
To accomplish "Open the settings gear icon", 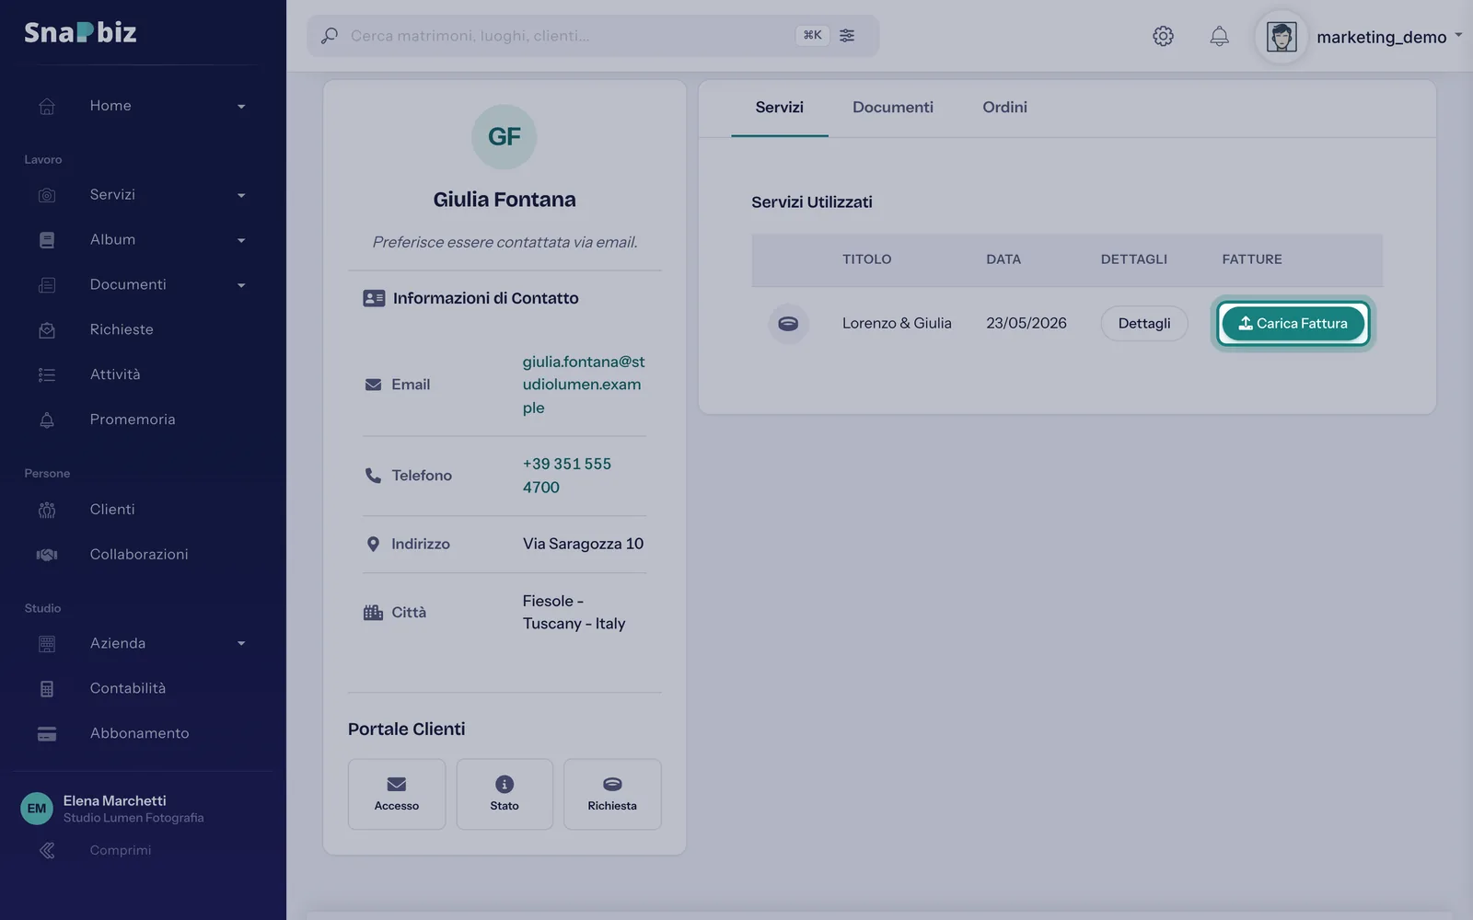I will coord(1163,36).
